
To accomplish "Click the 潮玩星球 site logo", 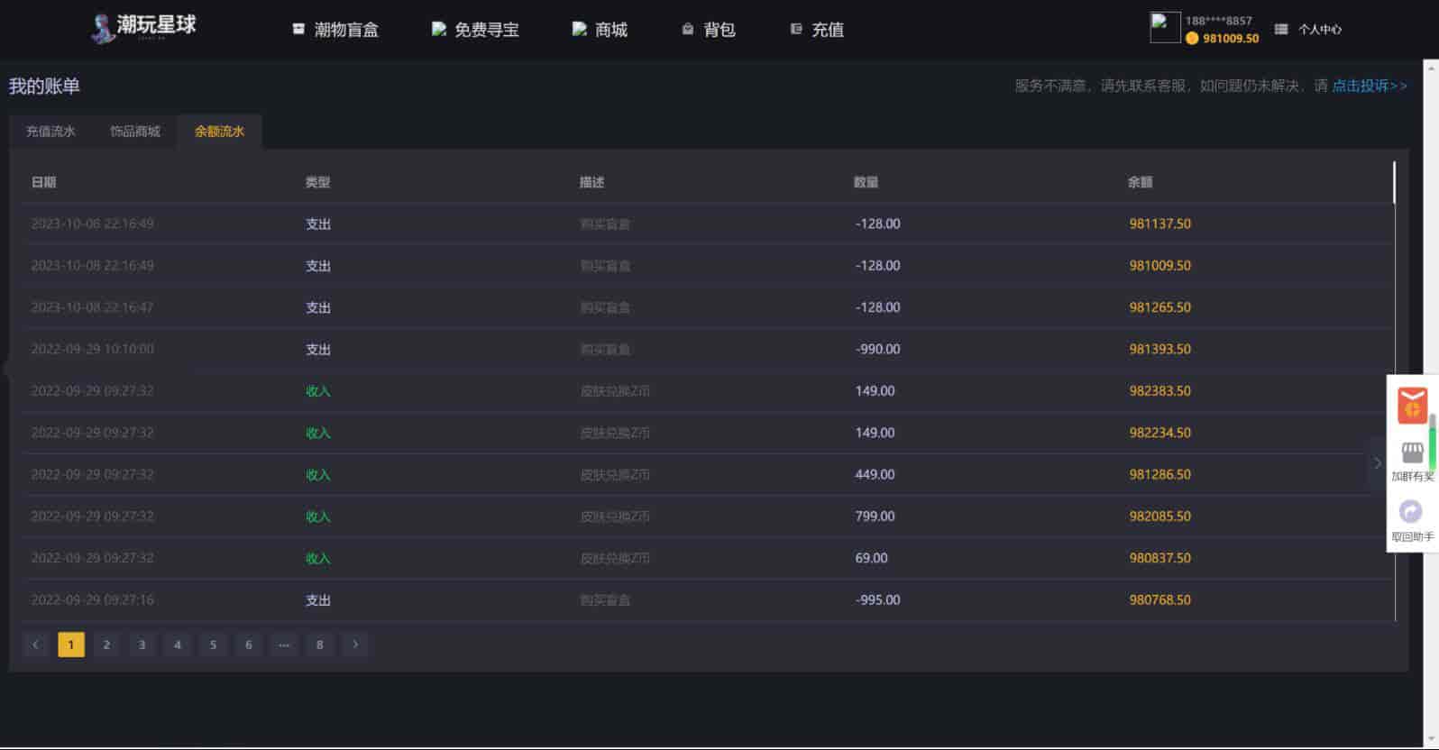I will coord(144,27).
